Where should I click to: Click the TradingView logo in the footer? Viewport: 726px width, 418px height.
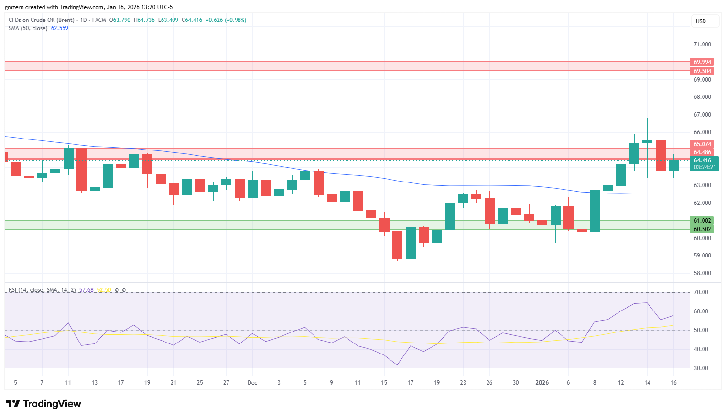click(43, 404)
